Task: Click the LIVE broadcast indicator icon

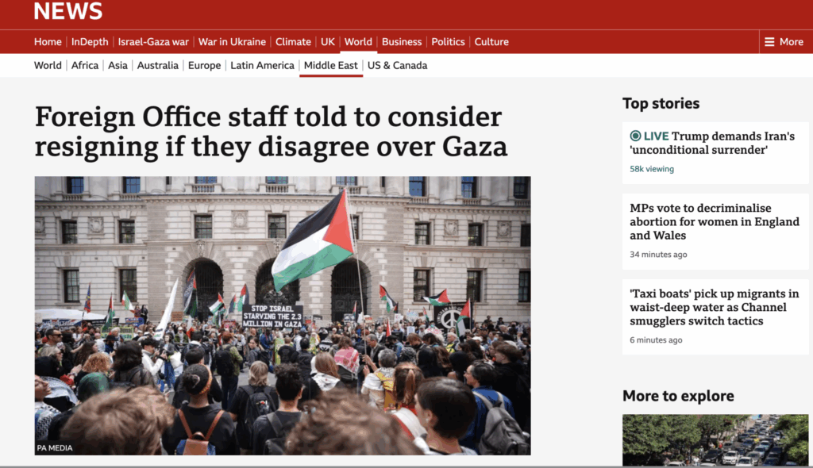Action: [635, 136]
